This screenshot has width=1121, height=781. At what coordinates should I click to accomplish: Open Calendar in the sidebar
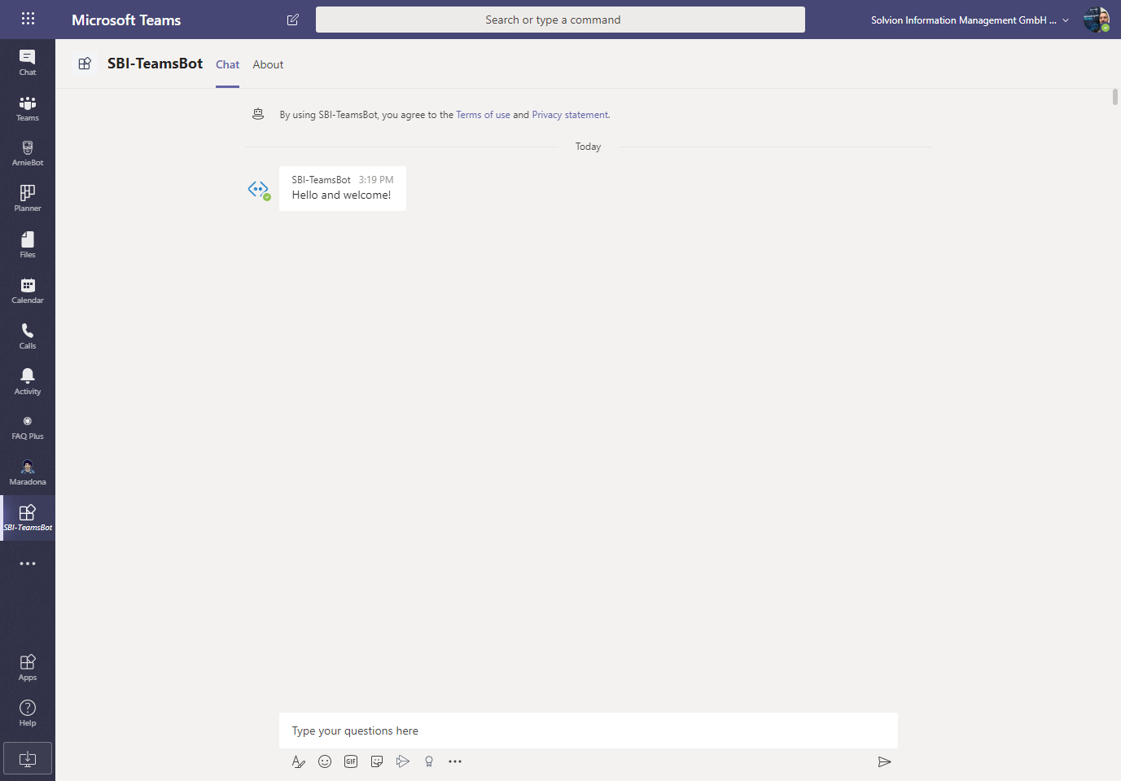28,290
